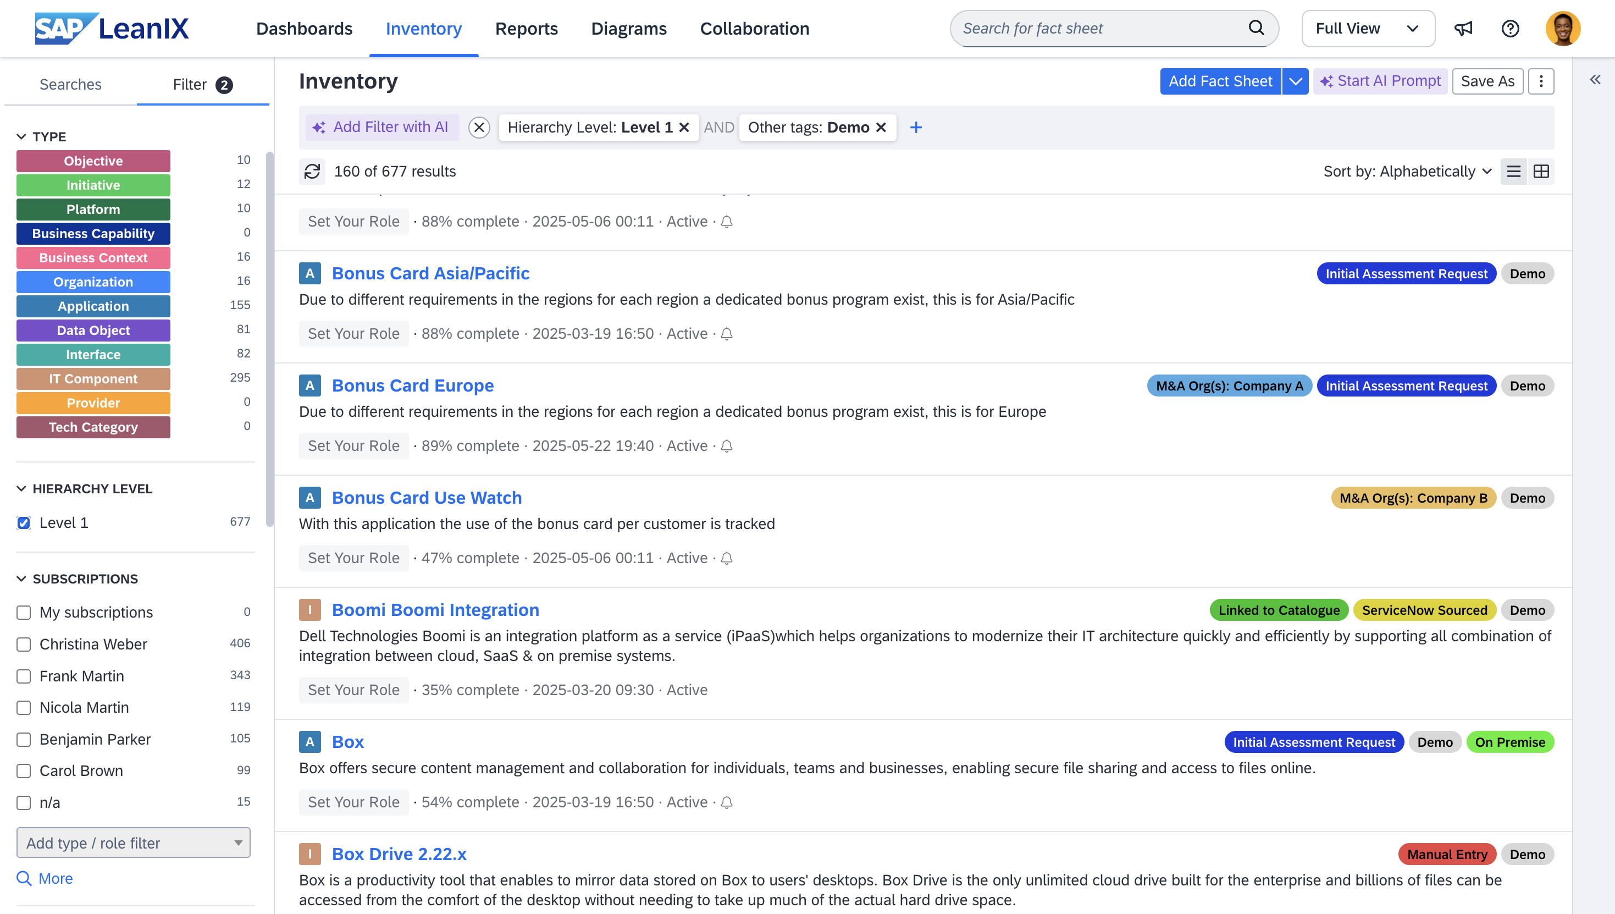Image resolution: width=1615 pixels, height=914 pixels.
Task: Open the Bonus Card Use Watch link
Action: (427, 497)
